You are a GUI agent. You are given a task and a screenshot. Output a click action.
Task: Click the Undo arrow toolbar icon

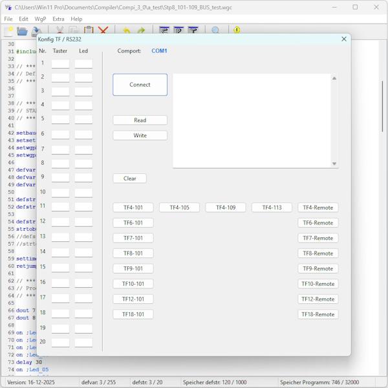coord(126,30)
